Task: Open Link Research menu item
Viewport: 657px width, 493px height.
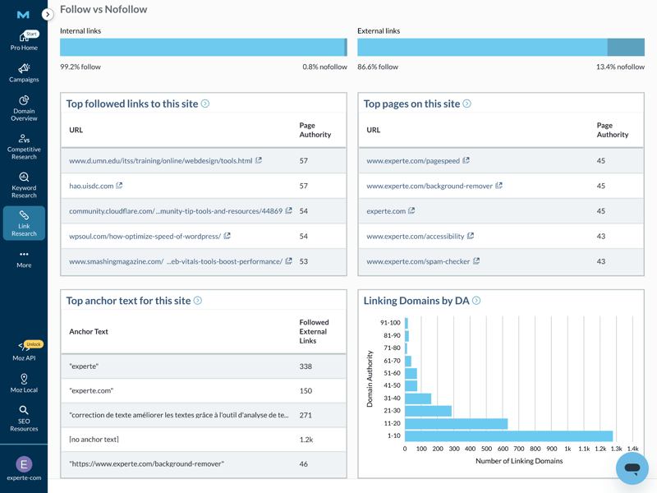Action: [24, 223]
